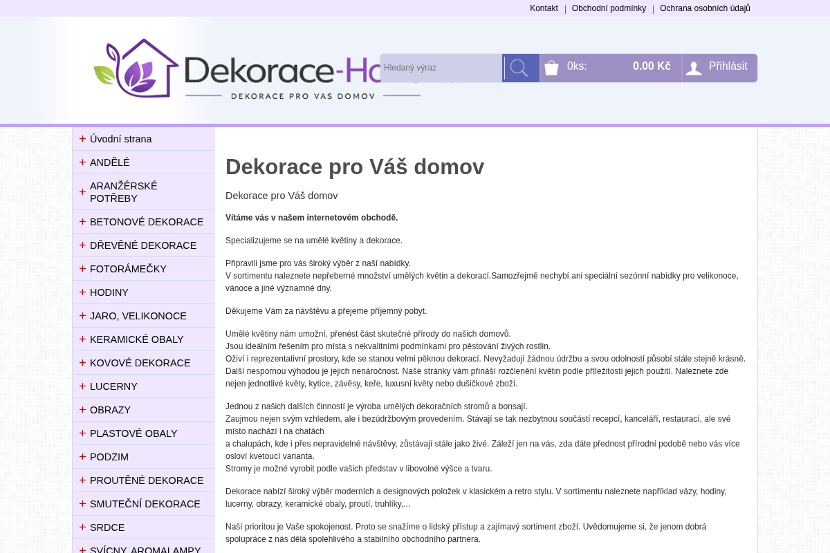Click the user profile icon beside Přihlásit
The height and width of the screenshot is (553, 830).
tap(694, 68)
